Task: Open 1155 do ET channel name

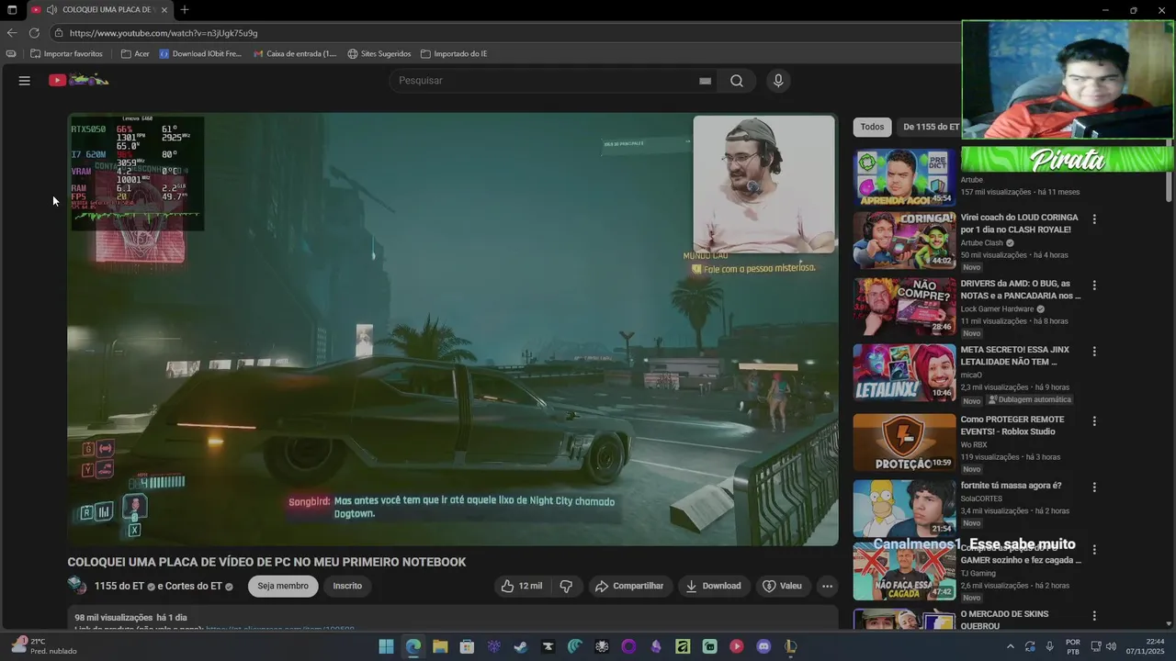Action: pos(119,586)
